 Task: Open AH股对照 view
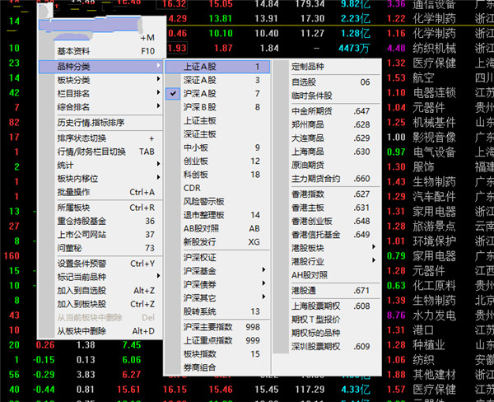[x=327, y=275]
